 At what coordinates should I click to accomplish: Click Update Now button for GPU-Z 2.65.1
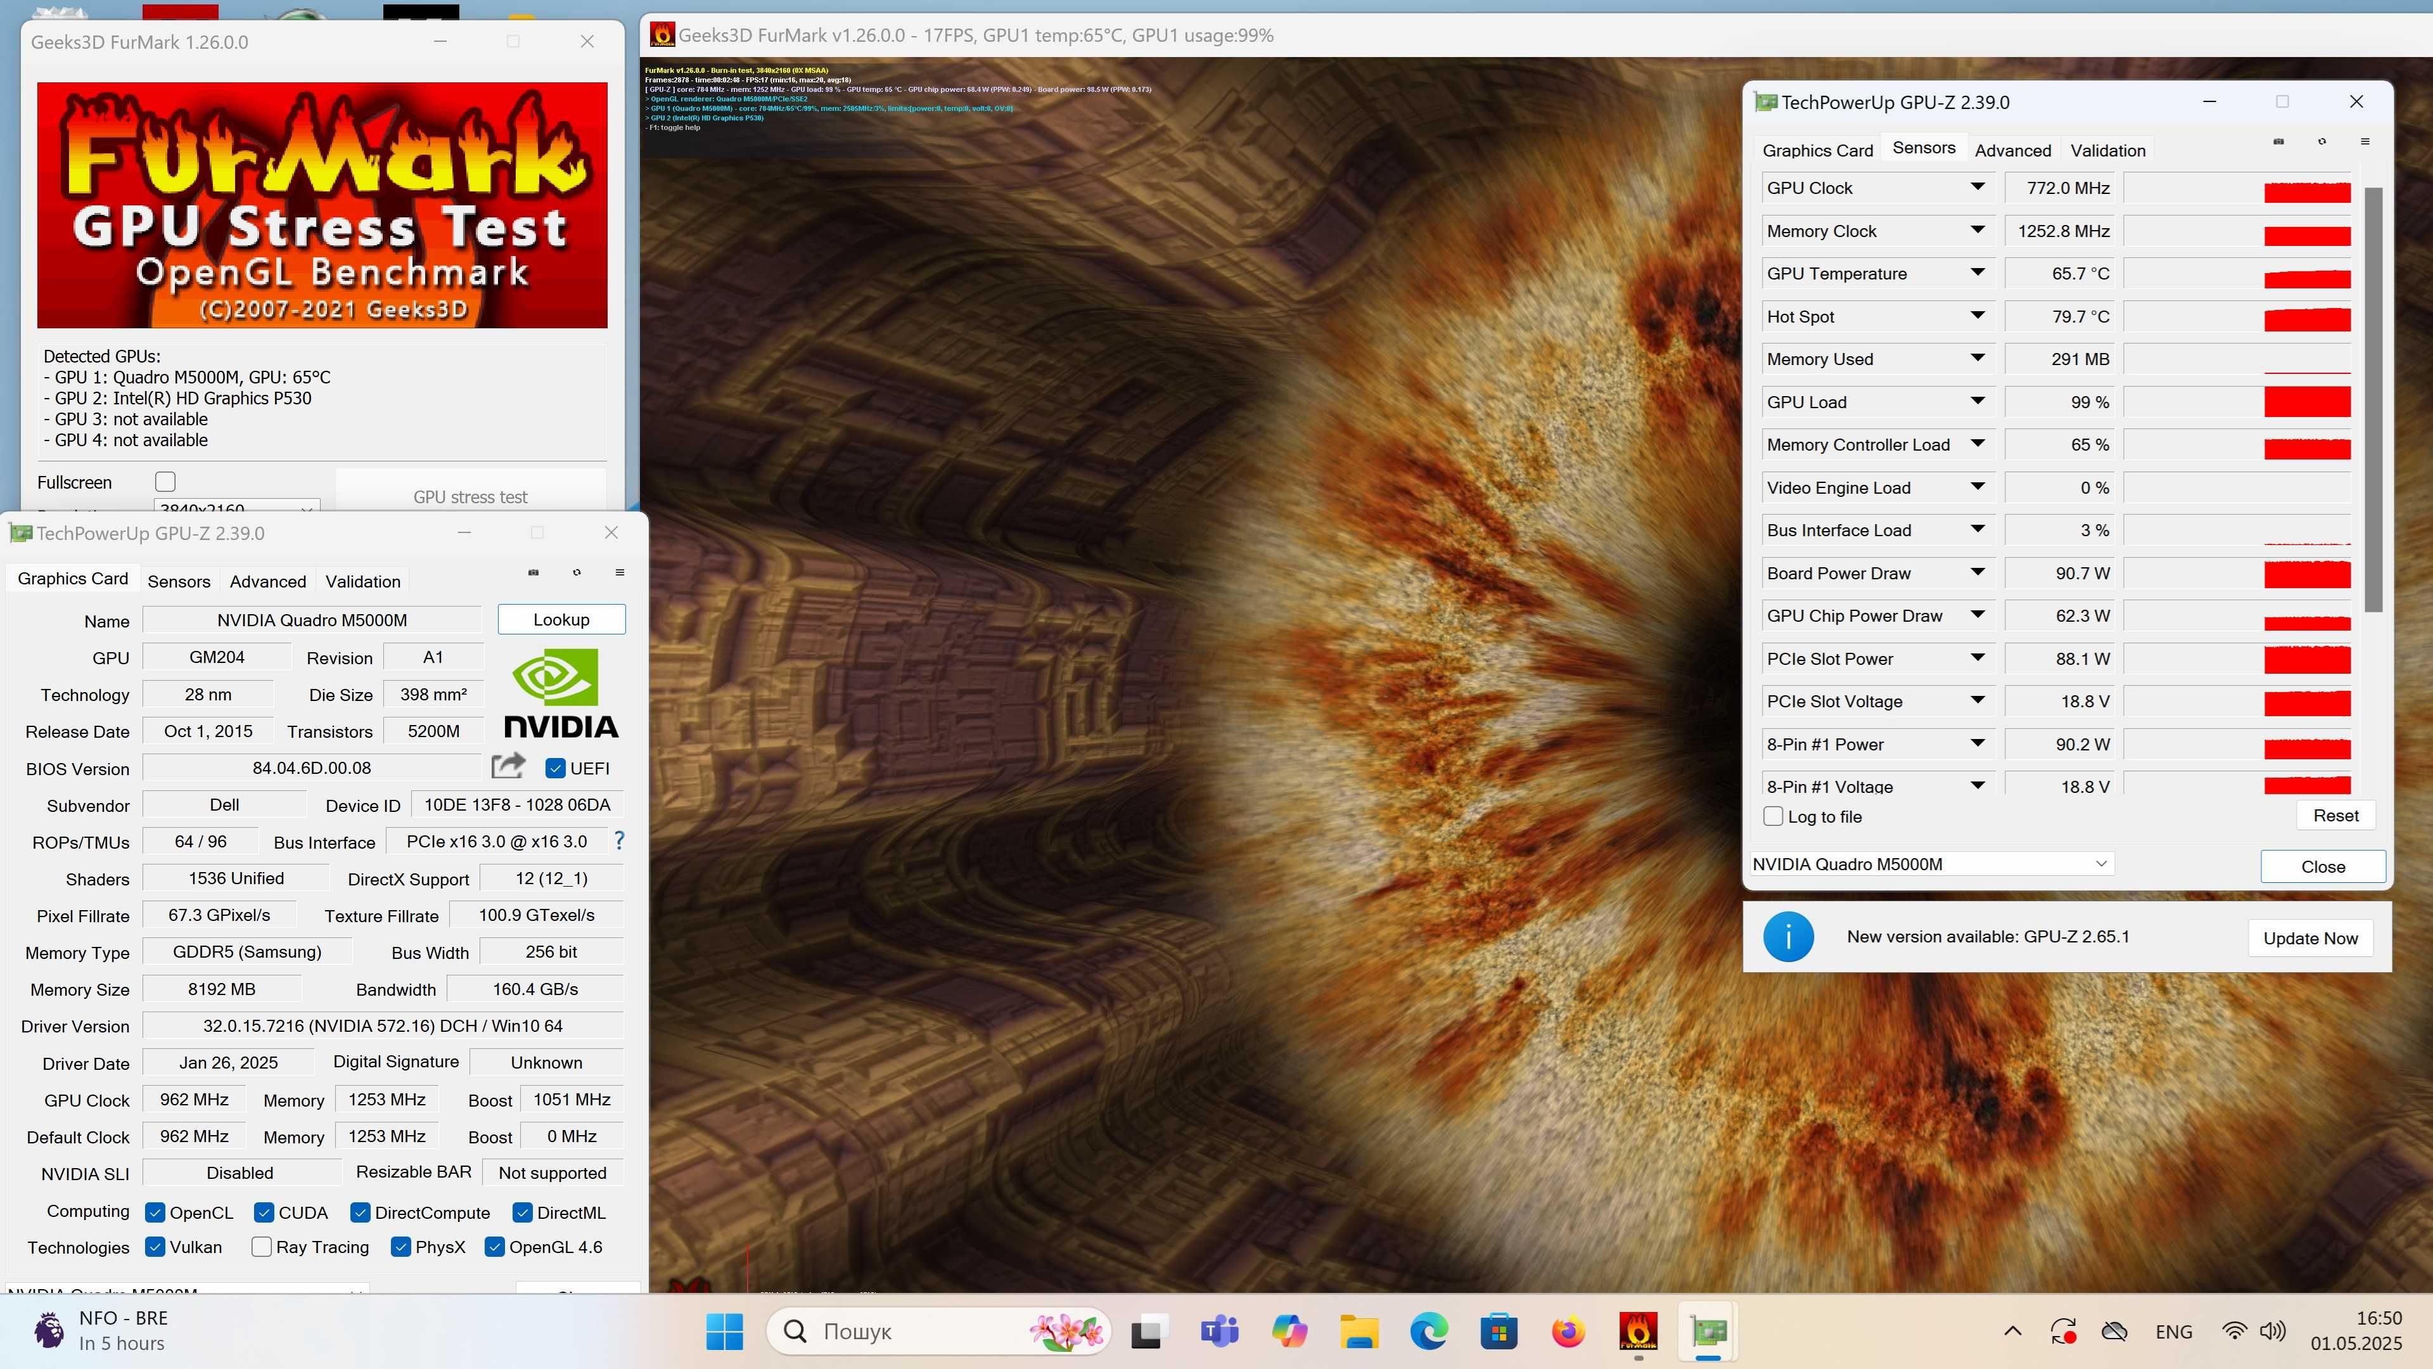click(2310, 938)
